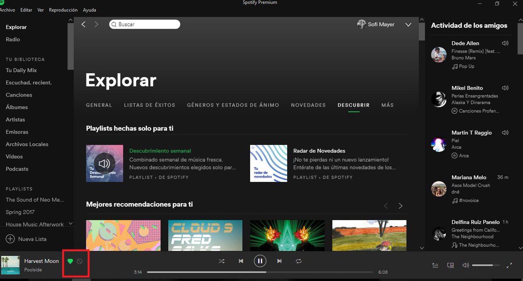Screen dimensions: 523x281
Task: Click the Buscar search field
Action: pyautogui.click(x=145, y=24)
